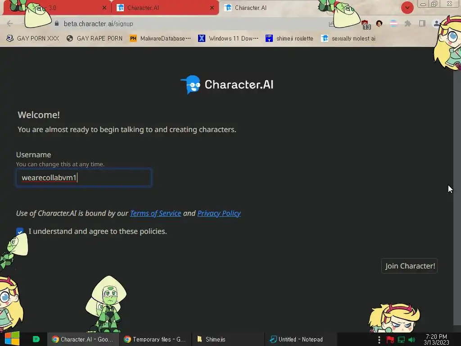Open Untitled - Notepad from the taskbar

[x=300, y=339]
